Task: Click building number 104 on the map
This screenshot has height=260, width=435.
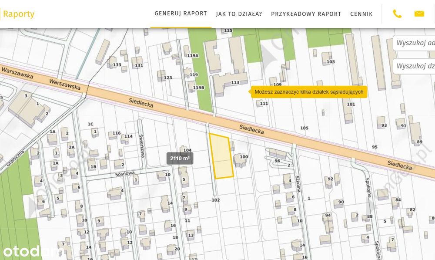Action: click(x=187, y=150)
